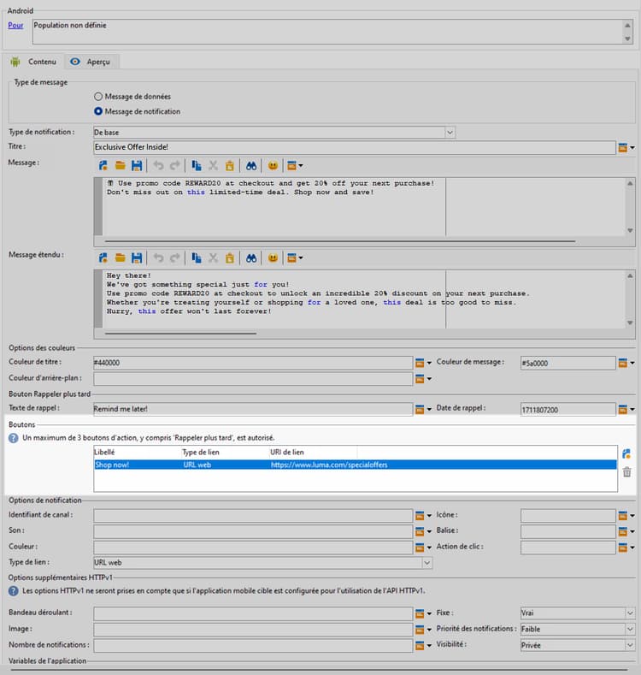Click Cut icon in Message toolbar
The height and width of the screenshot is (675, 641).
pyautogui.click(x=213, y=166)
